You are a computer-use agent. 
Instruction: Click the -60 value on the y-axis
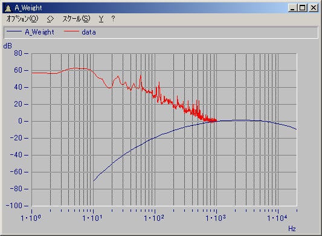16,172
